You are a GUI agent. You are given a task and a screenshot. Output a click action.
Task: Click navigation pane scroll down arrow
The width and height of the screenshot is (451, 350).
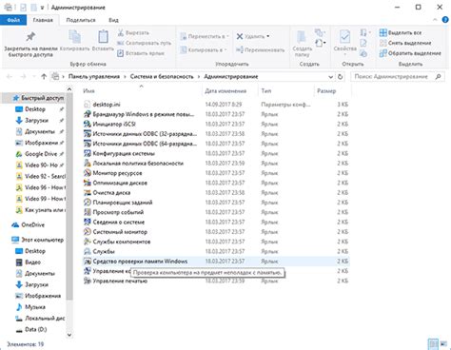click(x=69, y=335)
